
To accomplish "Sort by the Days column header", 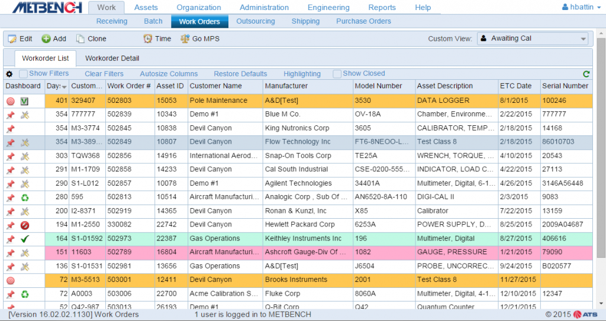I will click(x=56, y=86).
